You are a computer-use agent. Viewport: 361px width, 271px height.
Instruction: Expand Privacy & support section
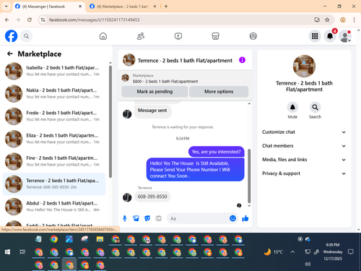click(304, 173)
